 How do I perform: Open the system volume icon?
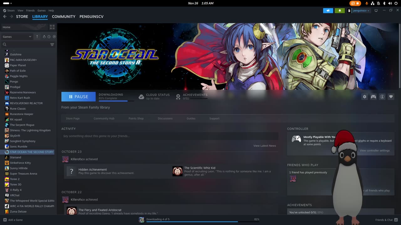click(390, 3)
